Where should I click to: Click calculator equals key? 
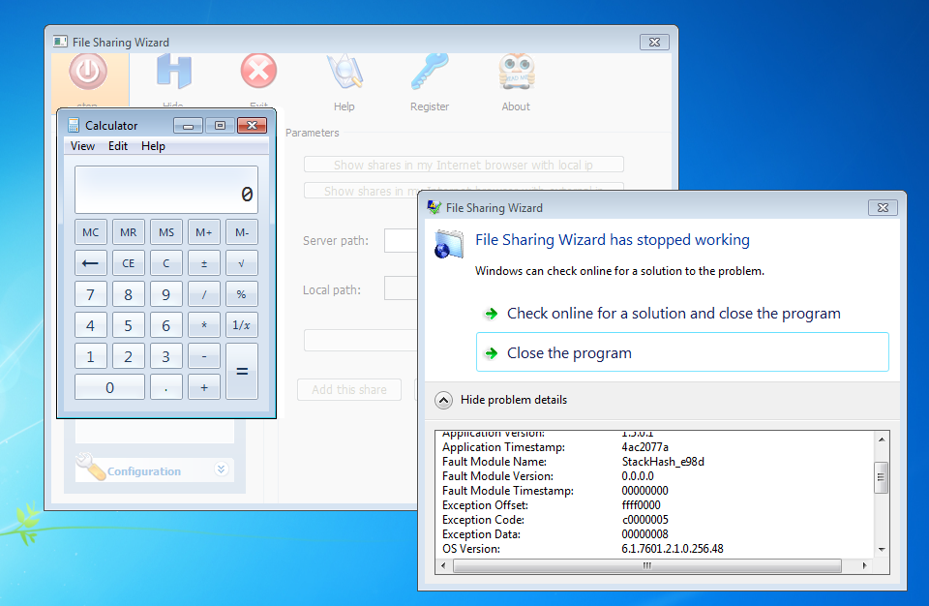[x=242, y=371]
